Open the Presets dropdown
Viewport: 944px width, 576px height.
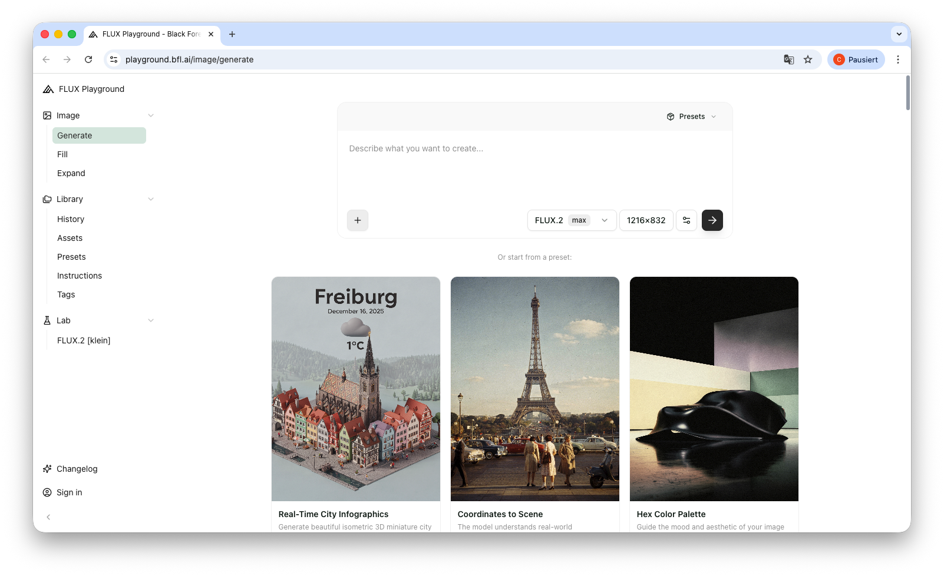691,117
